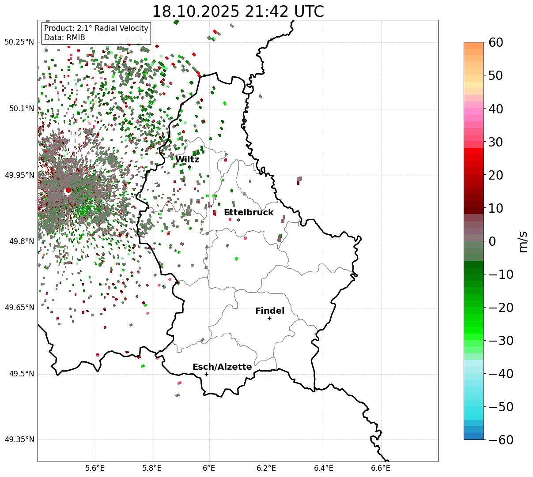This screenshot has height=477, width=533.
Task: Click the 5.8°E longitude label
Action: (x=152, y=468)
